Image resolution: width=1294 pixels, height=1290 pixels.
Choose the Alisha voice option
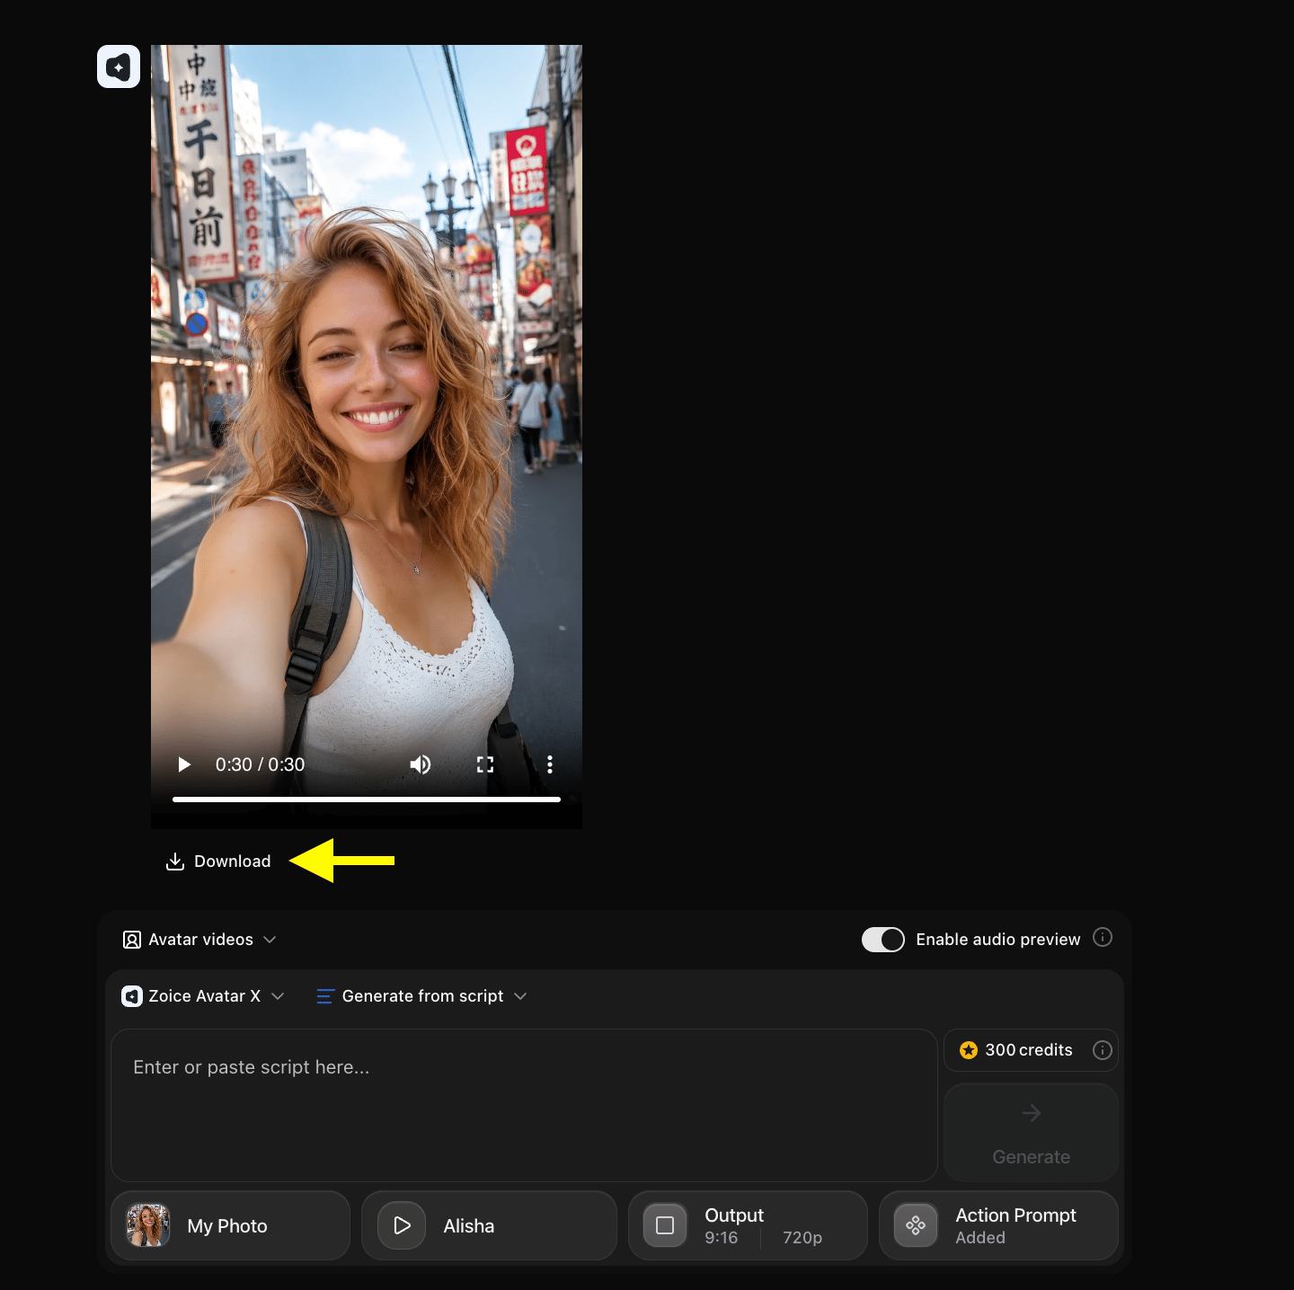coord(489,1225)
